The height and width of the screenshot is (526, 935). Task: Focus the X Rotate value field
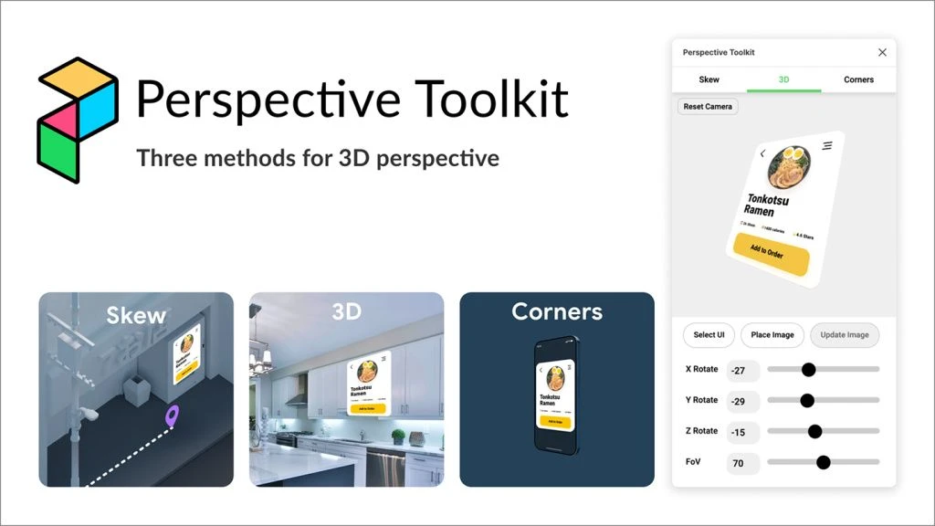coord(743,370)
